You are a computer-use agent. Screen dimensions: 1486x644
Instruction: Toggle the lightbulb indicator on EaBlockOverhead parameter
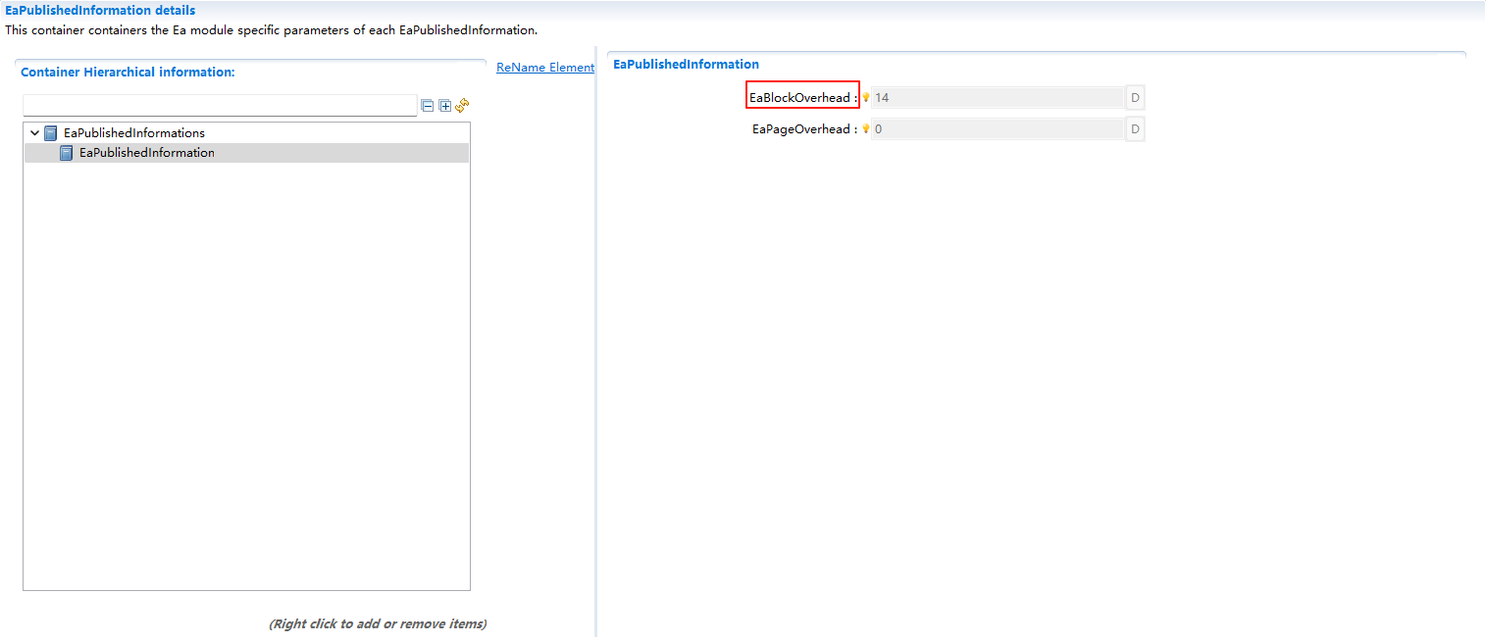(x=866, y=97)
